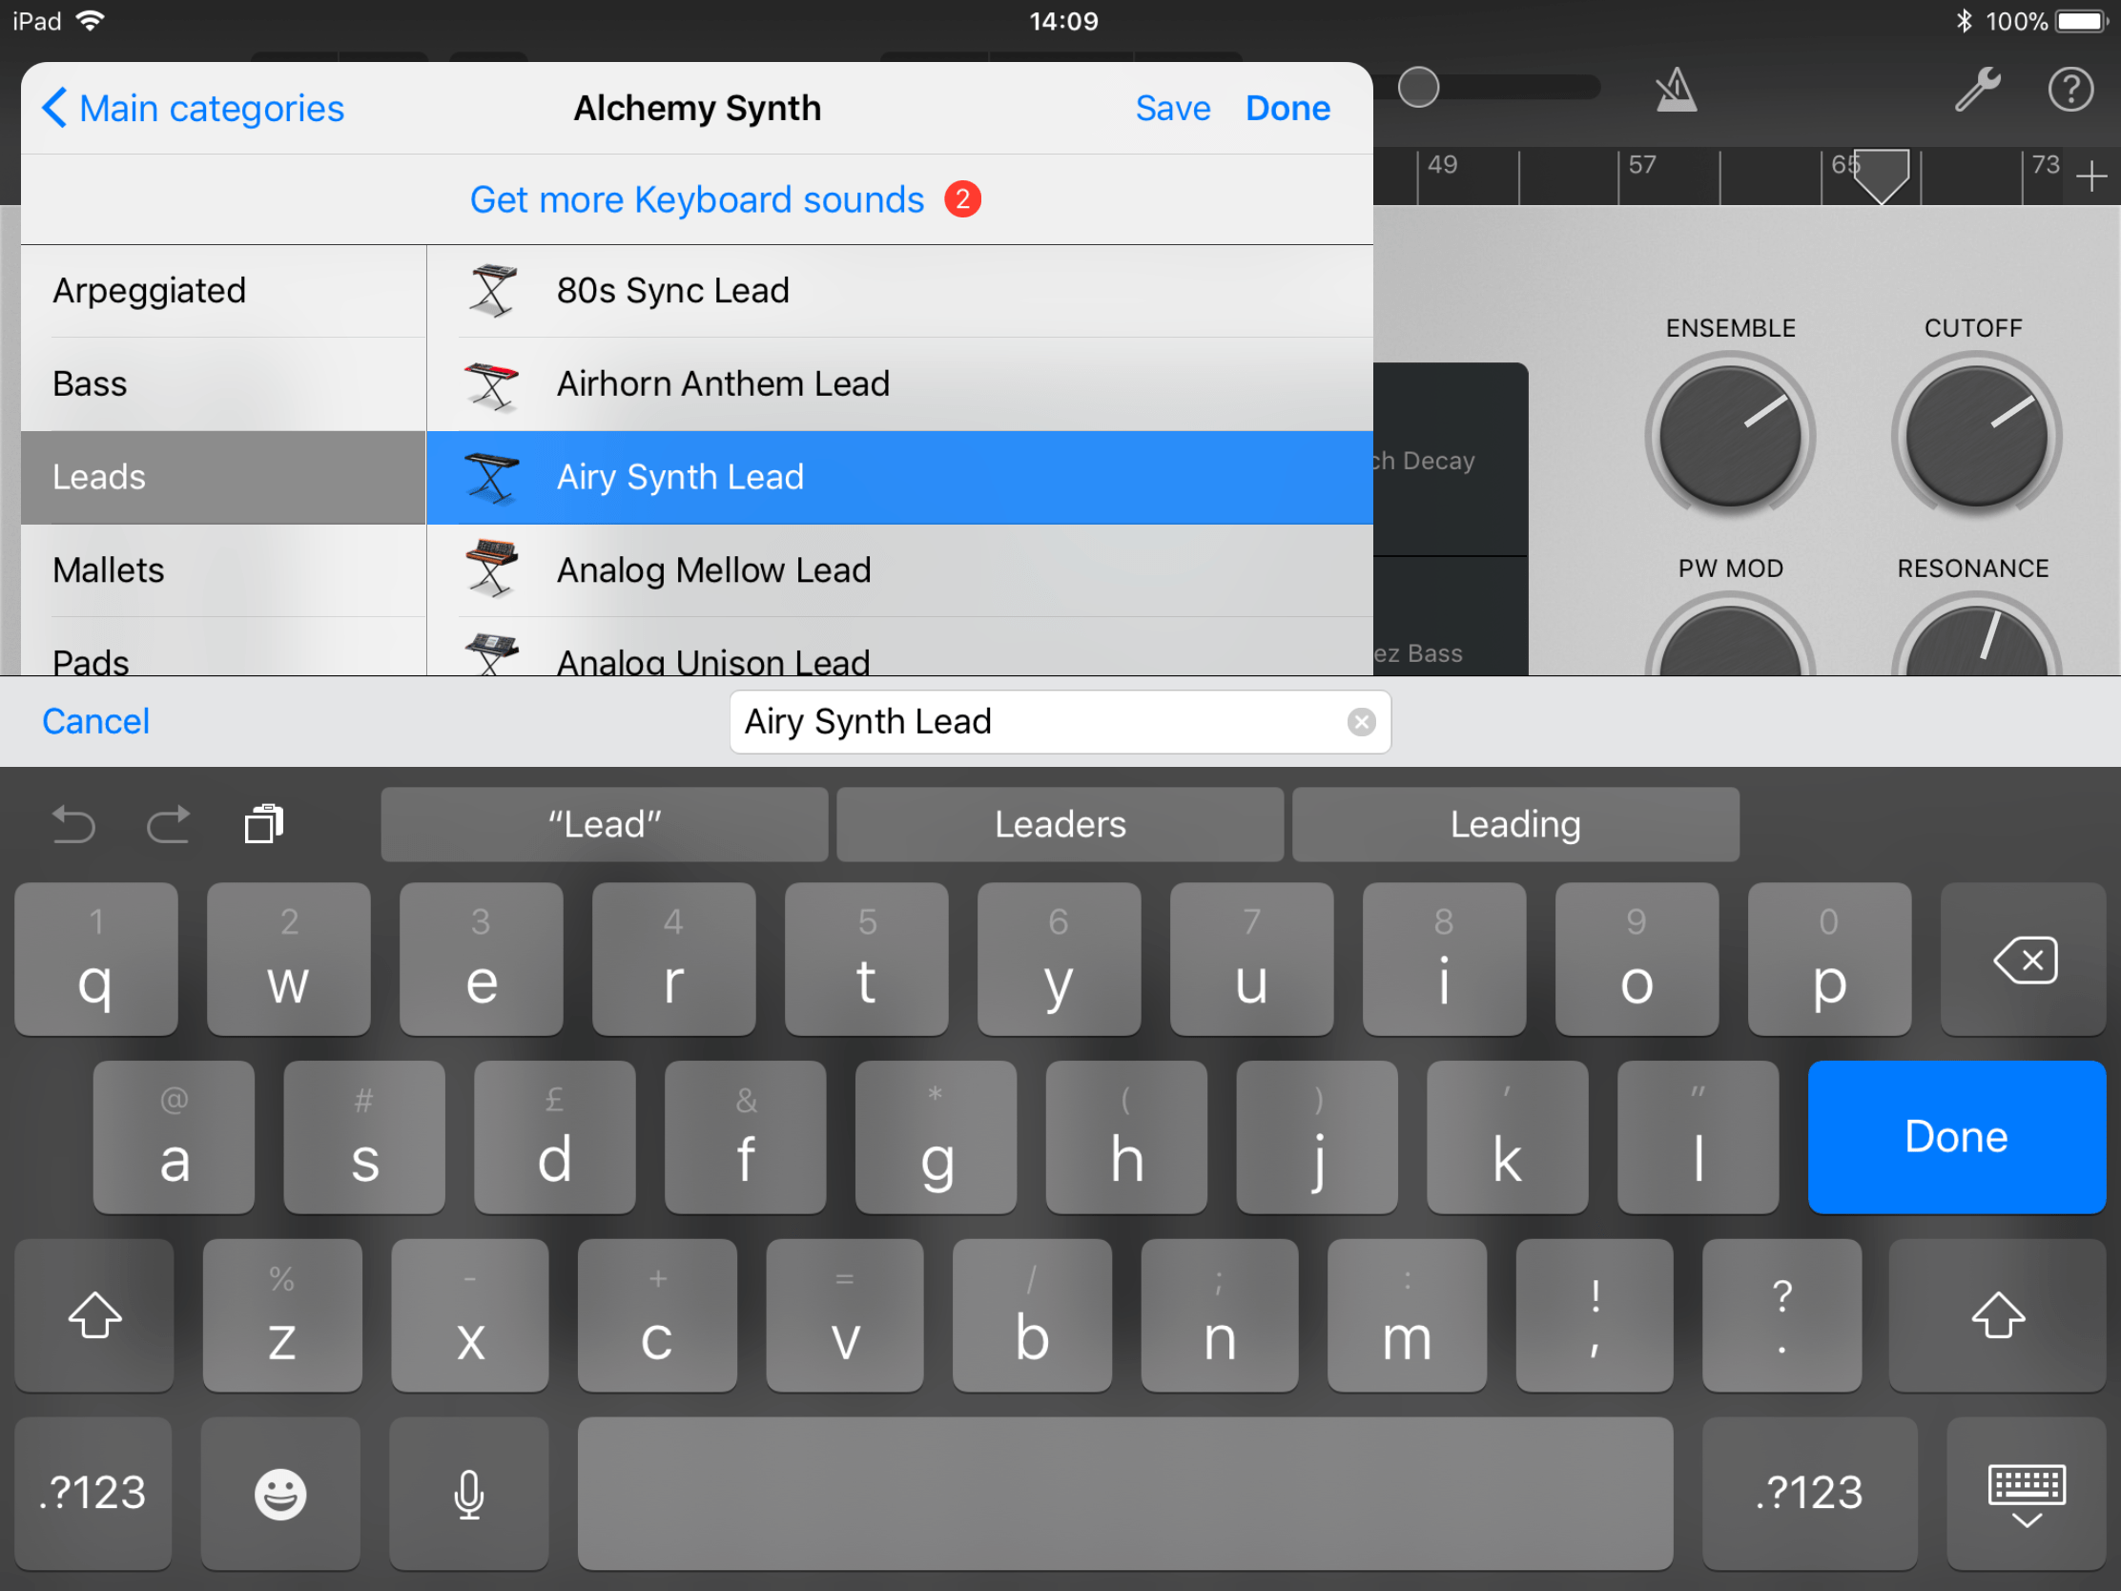Image resolution: width=2121 pixels, height=1591 pixels.
Task: Tap the Get more Keyboard sounds link
Action: click(x=697, y=199)
